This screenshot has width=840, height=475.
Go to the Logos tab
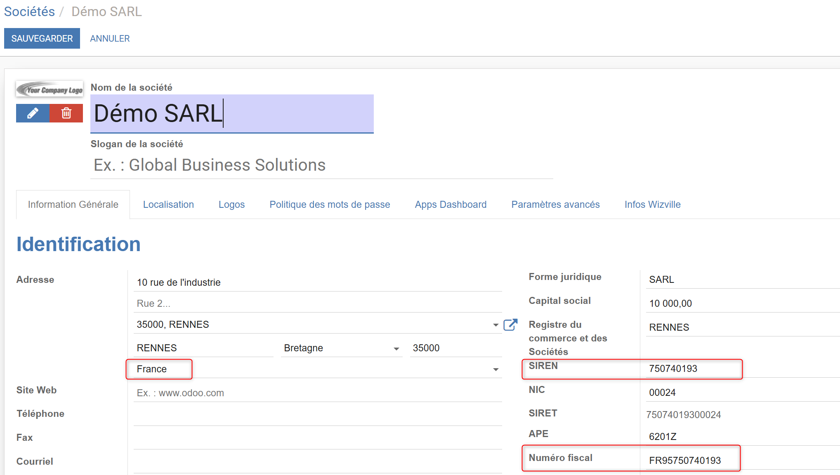231,205
